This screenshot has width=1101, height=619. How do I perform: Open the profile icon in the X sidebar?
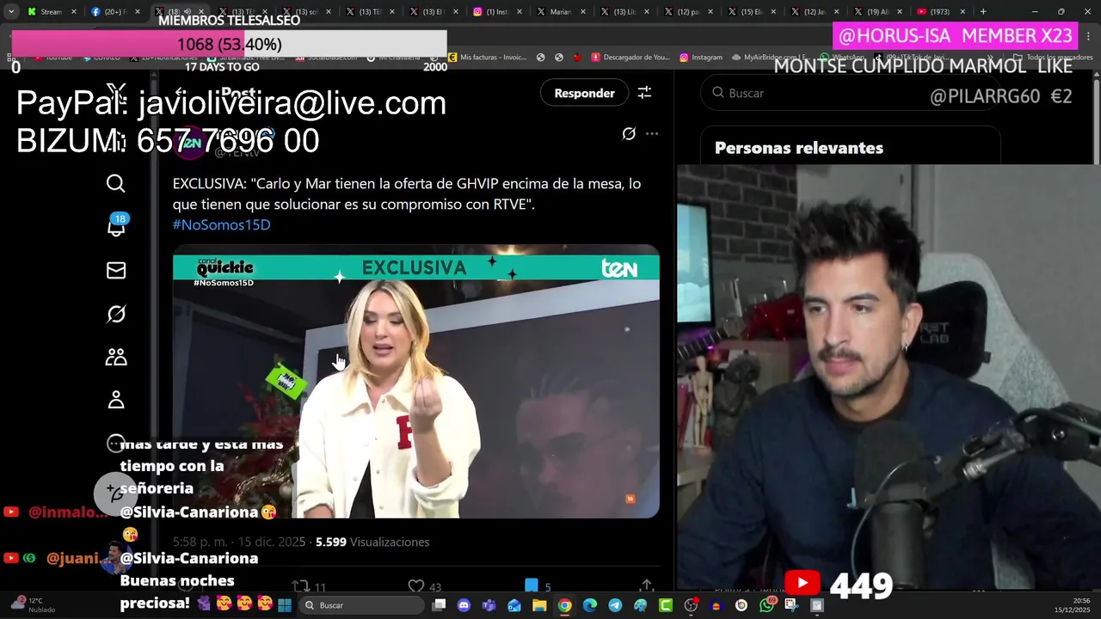coord(115,400)
